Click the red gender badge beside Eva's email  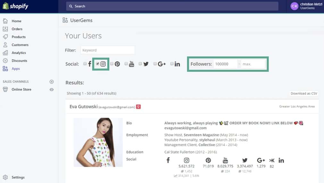138,107
